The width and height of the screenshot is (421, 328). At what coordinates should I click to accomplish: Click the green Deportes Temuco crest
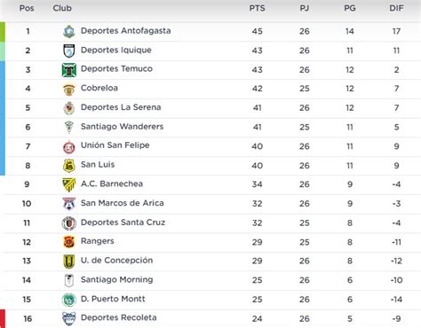point(69,70)
